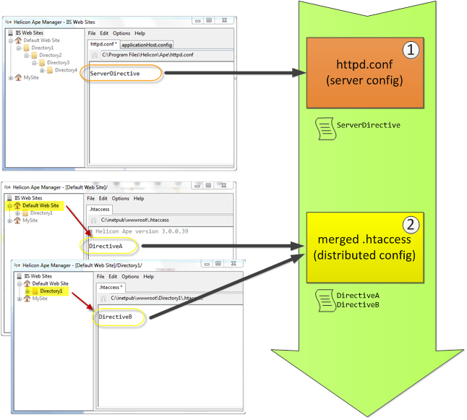
Task: Collapse the Directory2 tree node
Action: [26, 55]
